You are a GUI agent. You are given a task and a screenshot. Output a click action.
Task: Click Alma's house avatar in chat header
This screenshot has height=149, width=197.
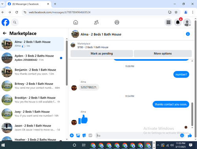pyautogui.click(x=75, y=34)
